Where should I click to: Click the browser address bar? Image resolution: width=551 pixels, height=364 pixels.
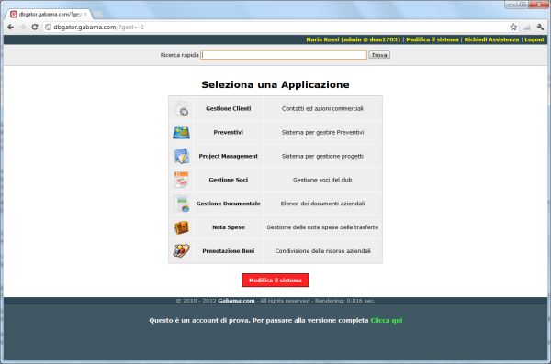tap(277, 27)
